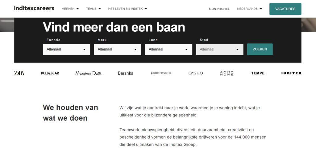Select the Merk field label
Image resolution: width=316 pixels, height=153 pixels.
click(102, 40)
